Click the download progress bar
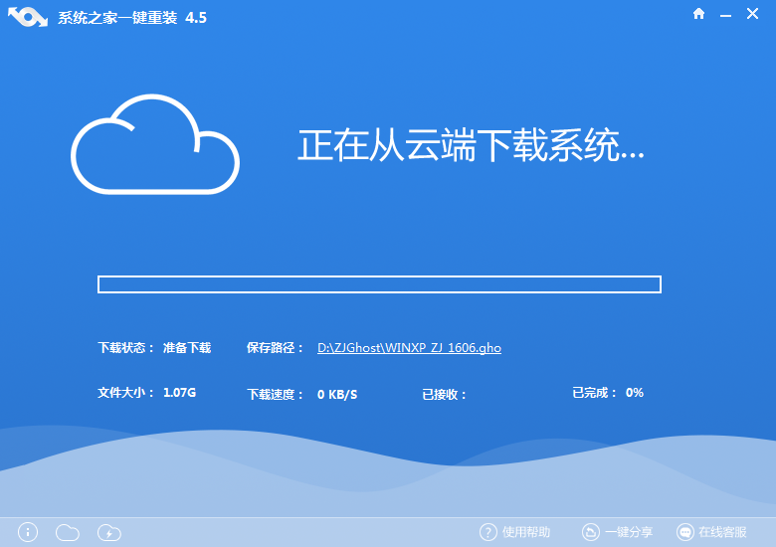Screen dimensions: 776x547 (380, 284)
